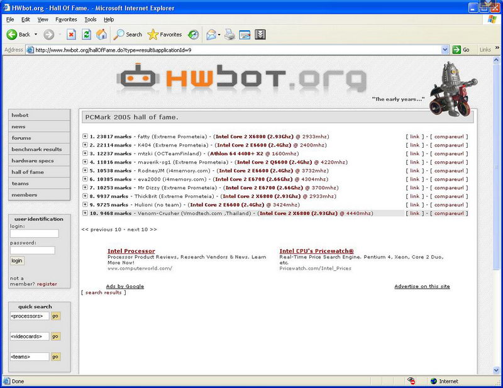
Task: Open teams in the sidebar
Action: click(39, 183)
